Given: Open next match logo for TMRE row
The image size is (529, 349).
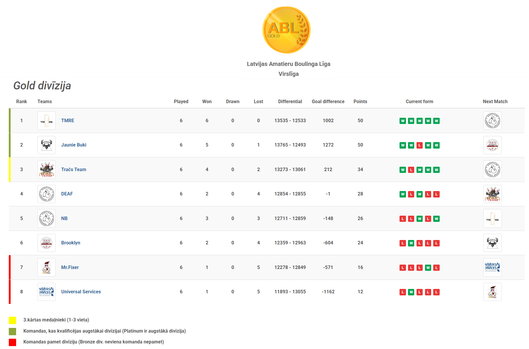Looking at the screenshot, I should (x=492, y=121).
